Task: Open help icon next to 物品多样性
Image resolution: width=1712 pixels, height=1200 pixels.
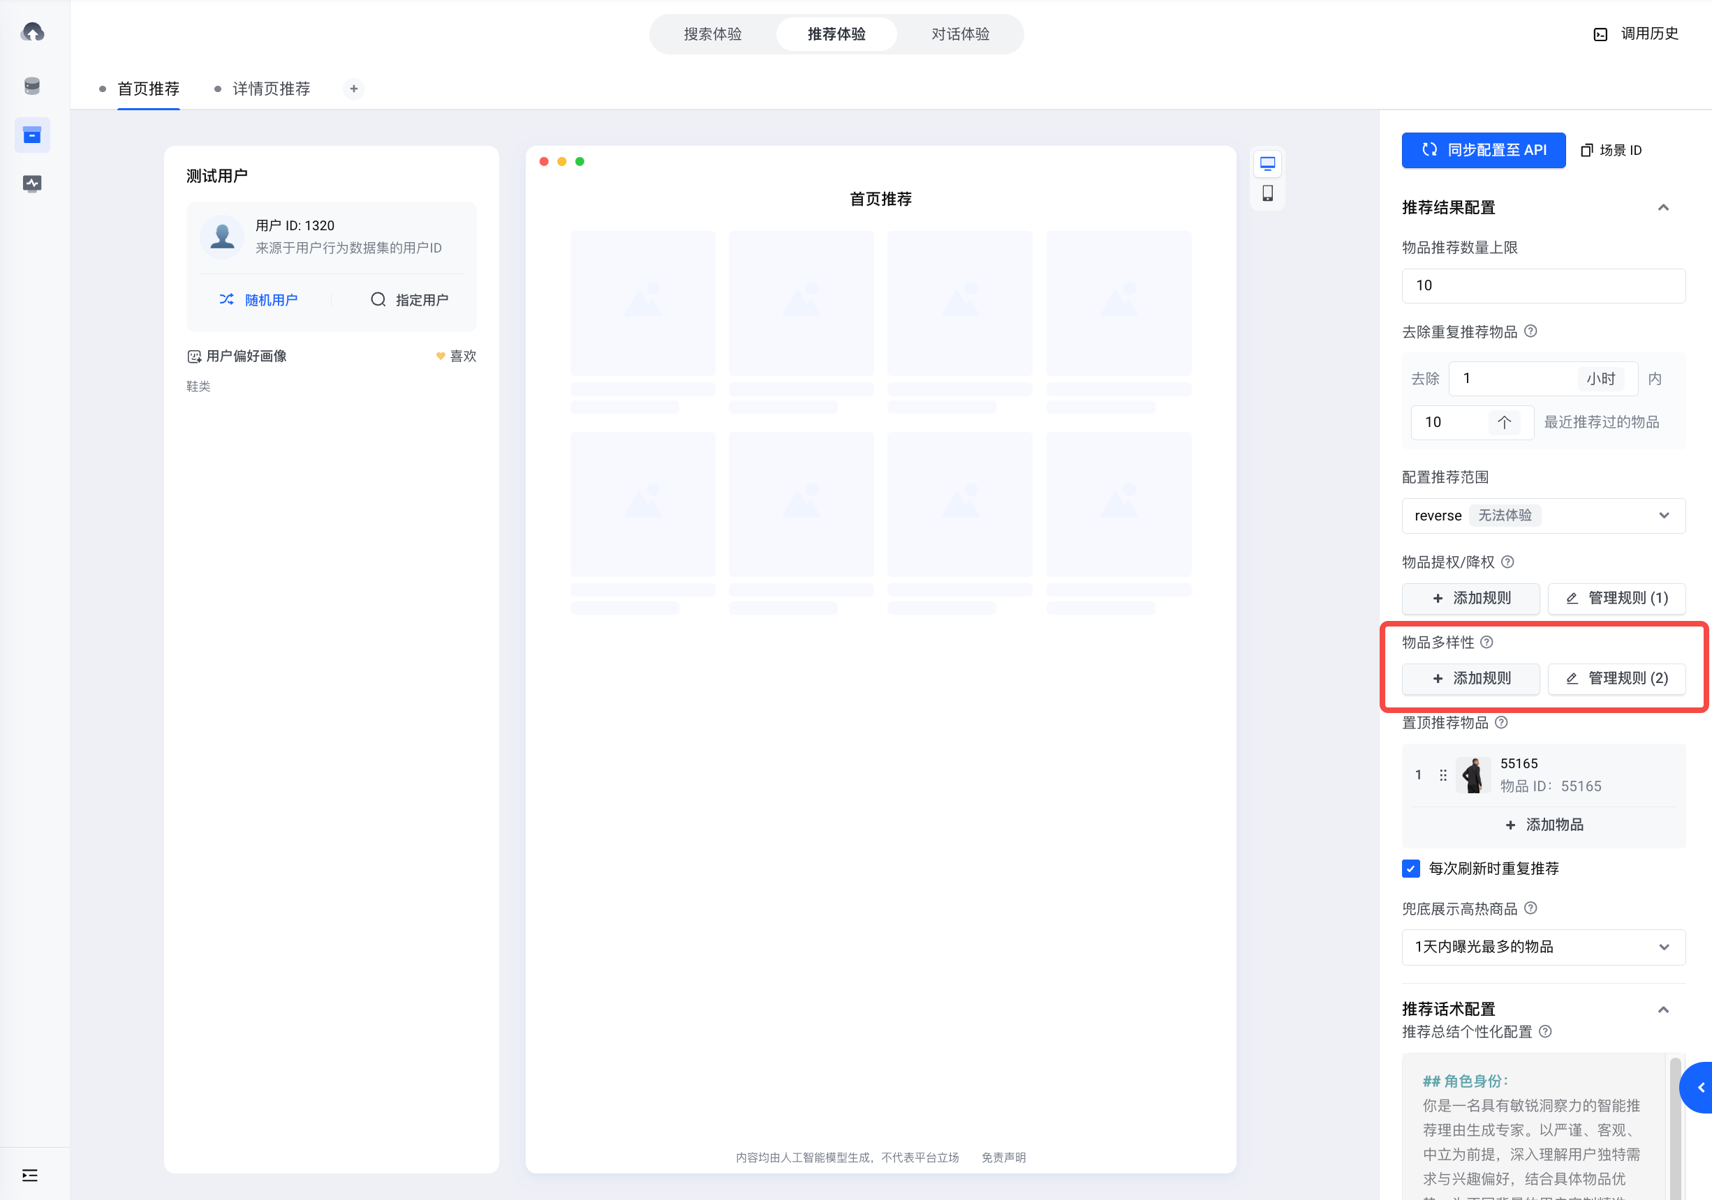Action: pyautogui.click(x=1486, y=642)
